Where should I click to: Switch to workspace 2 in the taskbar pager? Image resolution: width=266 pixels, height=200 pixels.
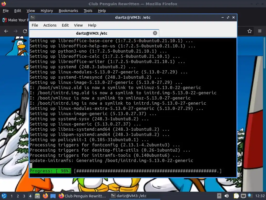18,196
